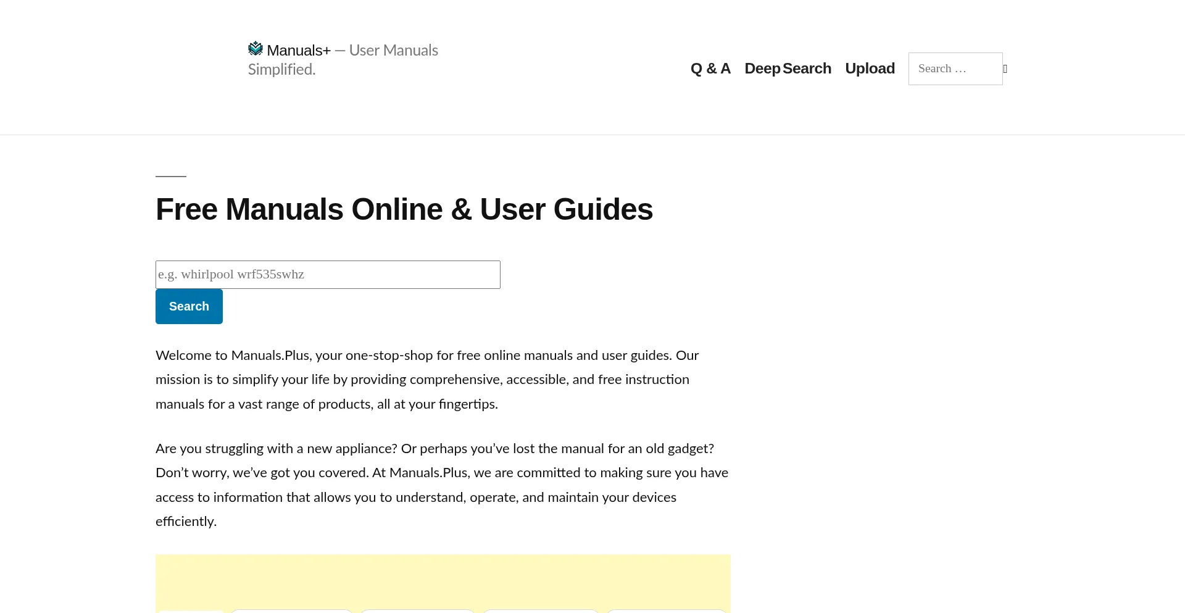This screenshot has width=1185, height=613.
Task: Select the leftmost card below the yellow banner
Action: click(190, 611)
